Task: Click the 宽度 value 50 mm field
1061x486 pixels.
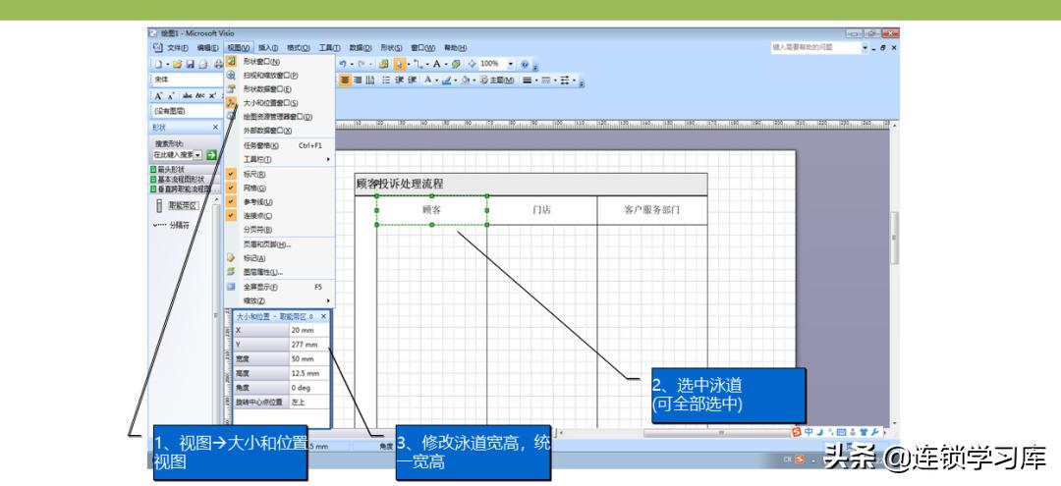Action: click(x=309, y=359)
